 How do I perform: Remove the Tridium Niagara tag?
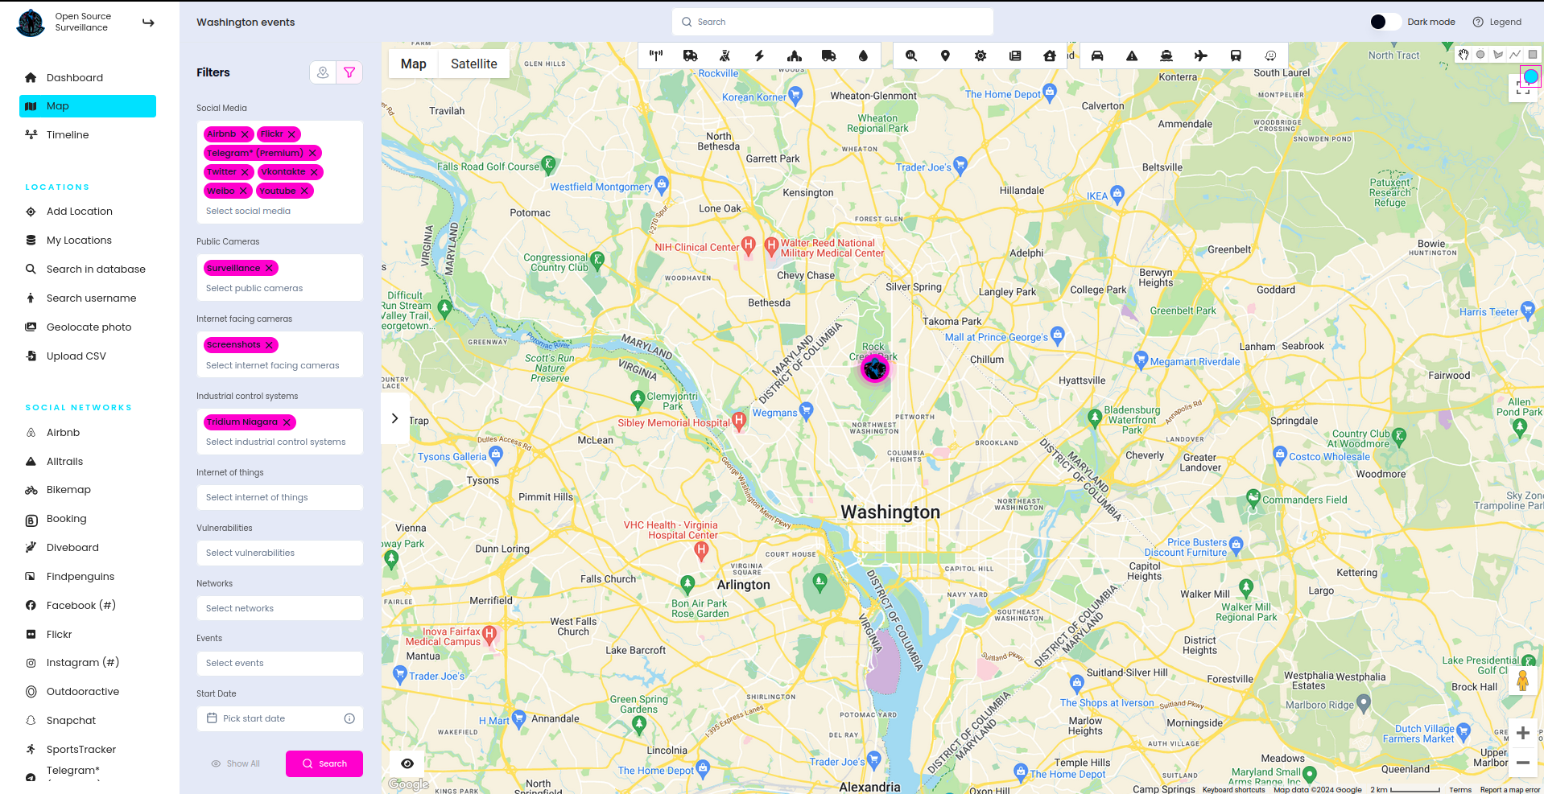coord(286,422)
